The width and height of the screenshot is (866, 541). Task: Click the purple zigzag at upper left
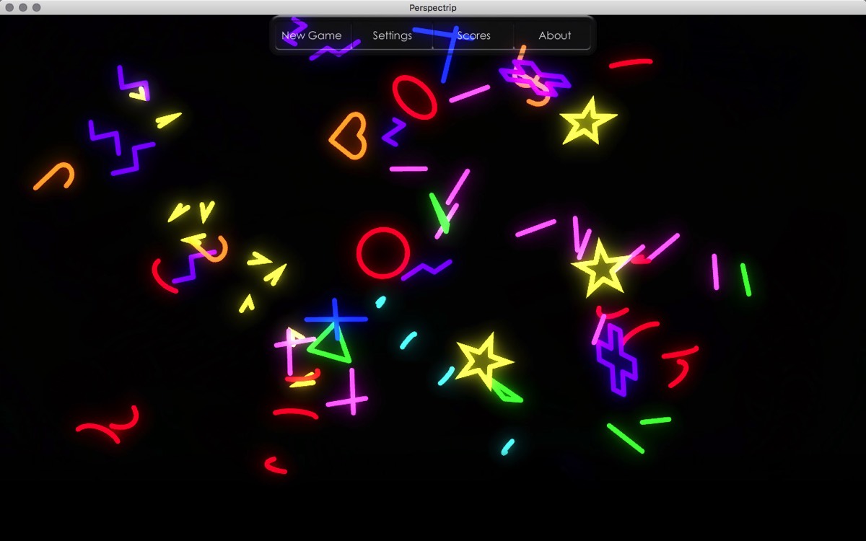click(x=121, y=148)
